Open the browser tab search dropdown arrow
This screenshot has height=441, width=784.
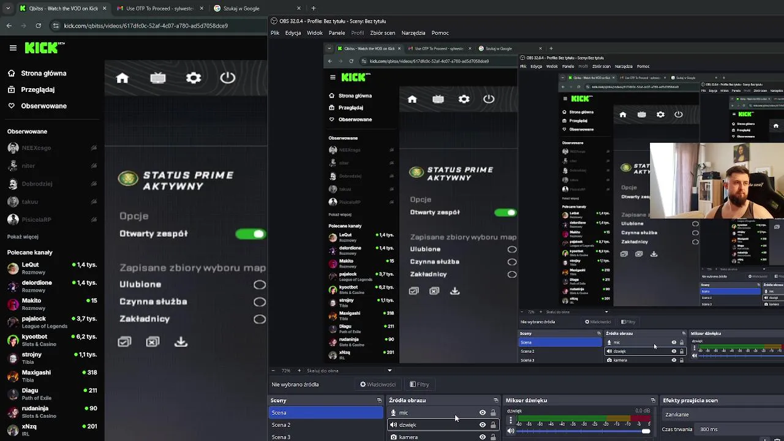(x=8, y=9)
